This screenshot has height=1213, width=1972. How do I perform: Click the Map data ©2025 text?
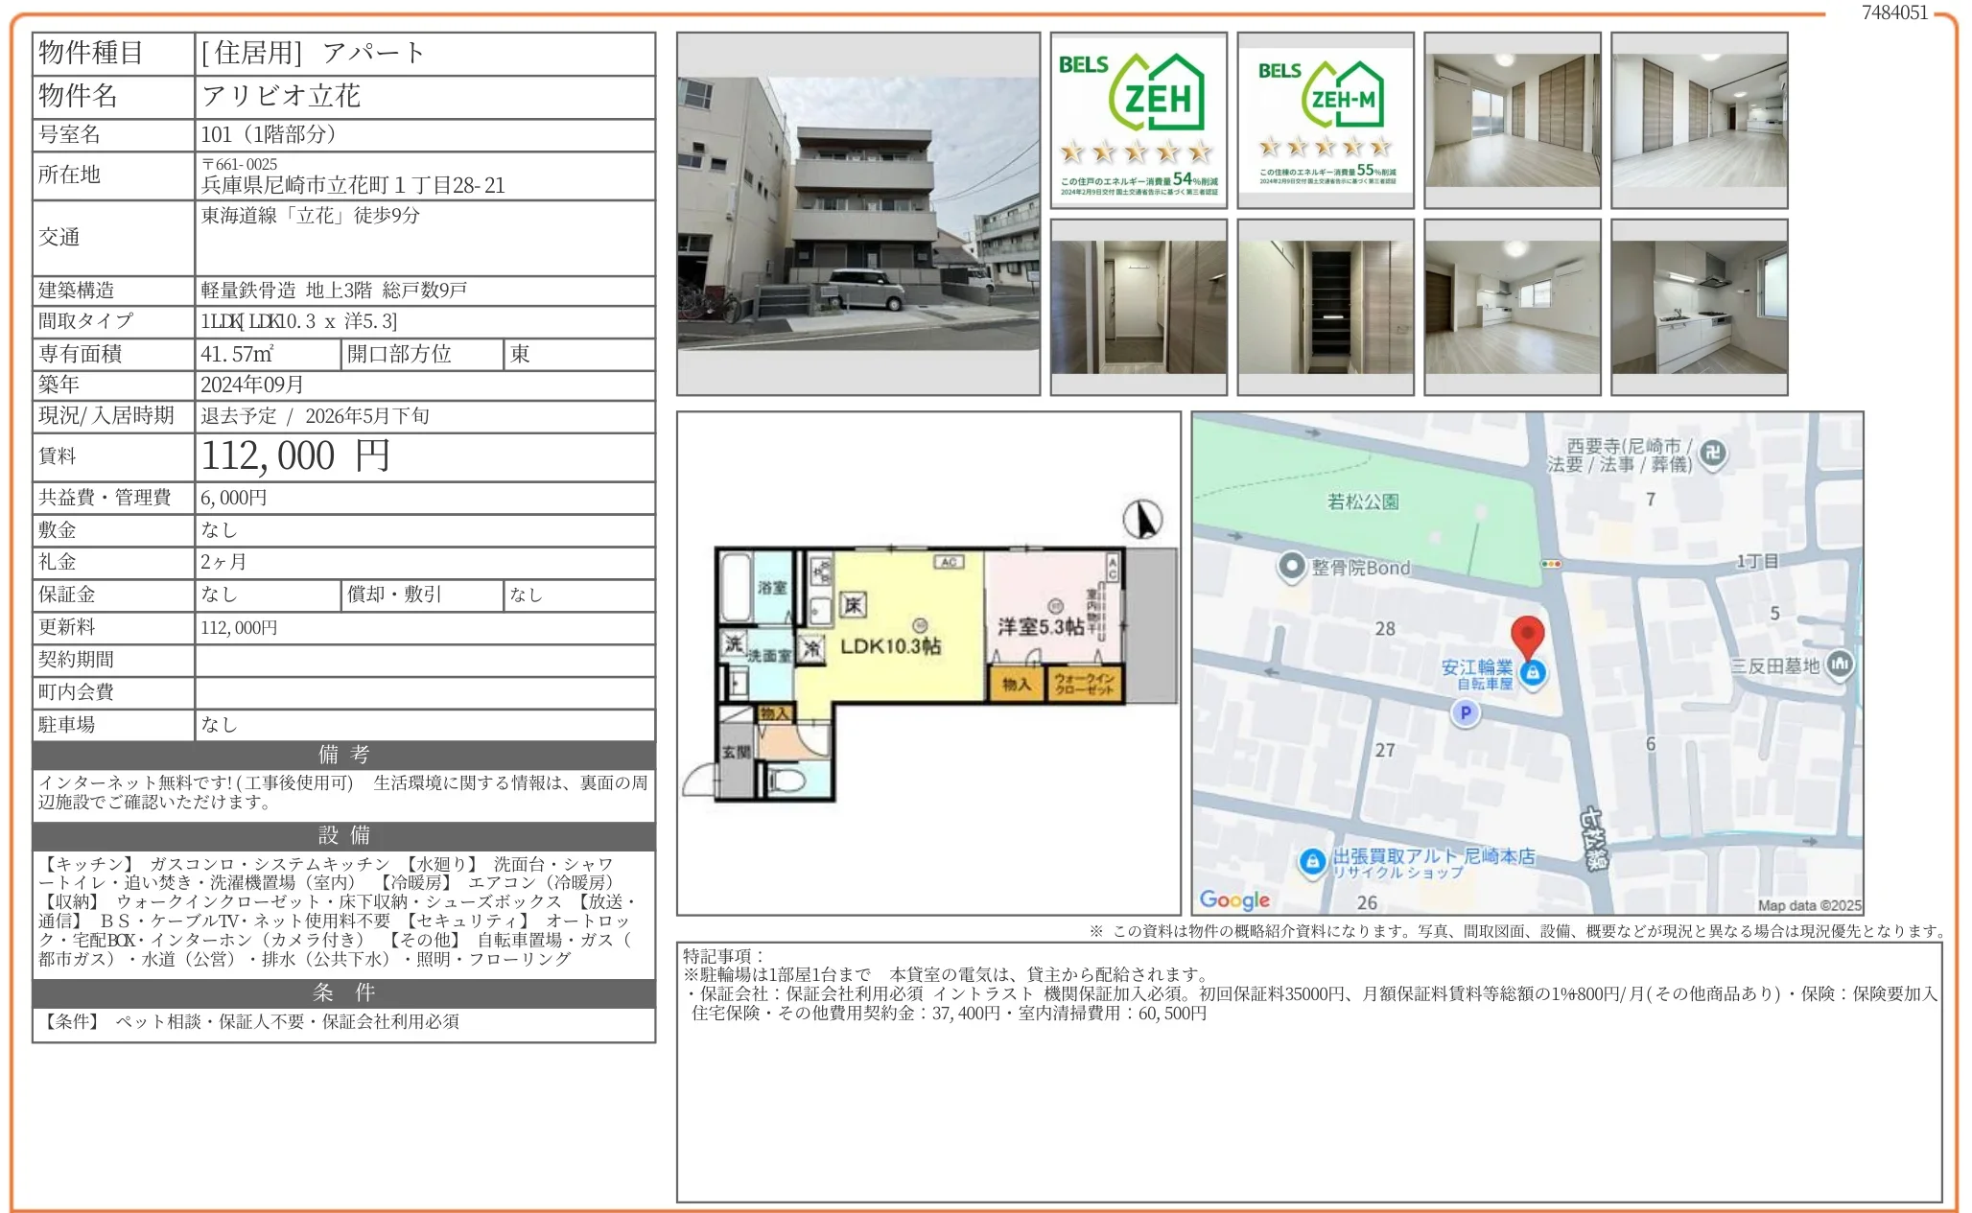1809,905
